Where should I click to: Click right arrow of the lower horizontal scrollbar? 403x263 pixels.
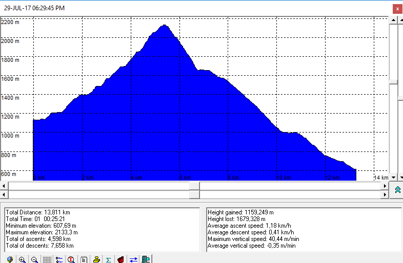(x=386, y=195)
